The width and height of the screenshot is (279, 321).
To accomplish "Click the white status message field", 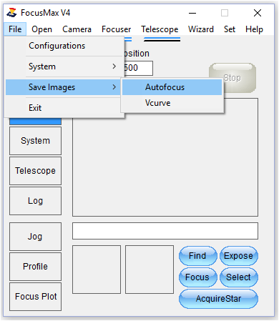I will click(x=165, y=231).
